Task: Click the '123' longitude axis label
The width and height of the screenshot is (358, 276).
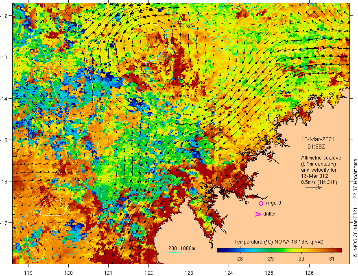Action: [189, 273]
